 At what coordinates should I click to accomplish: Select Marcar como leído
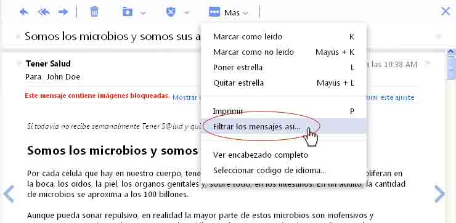click(283, 36)
